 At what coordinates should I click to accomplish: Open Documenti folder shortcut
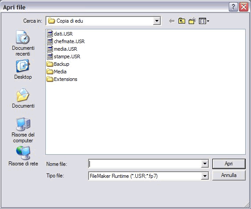click(23, 98)
